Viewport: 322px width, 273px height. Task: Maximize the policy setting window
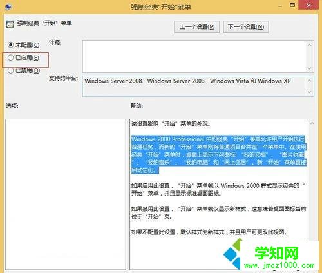(x=292, y=5)
